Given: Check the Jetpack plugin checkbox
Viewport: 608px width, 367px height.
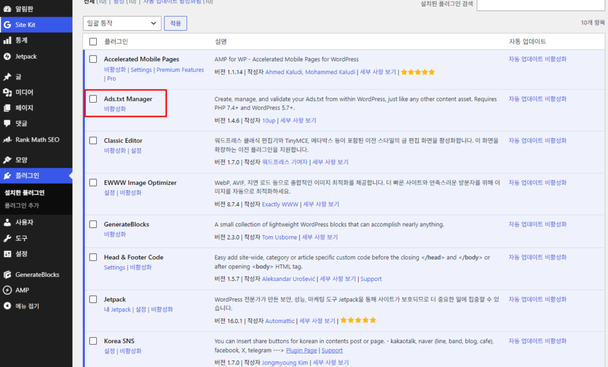Looking at the screenshot, I should pos(93,299).
